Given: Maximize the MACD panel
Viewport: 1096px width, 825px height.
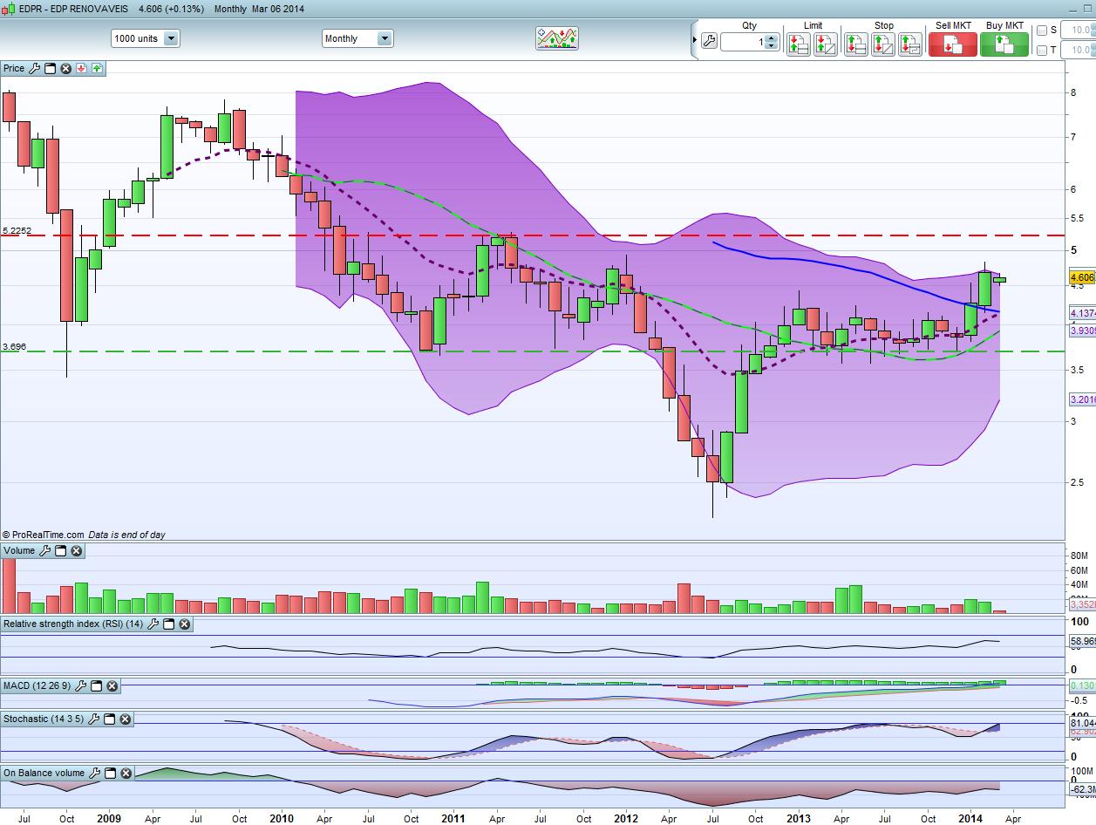Looking at the screenshot, I should tap(97, 686).
